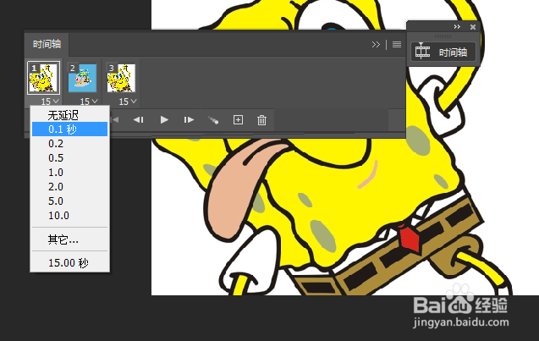Set frame delay to 0.5 seconds
This screenshot has height=341, width=539.
[x=69, y=158]
